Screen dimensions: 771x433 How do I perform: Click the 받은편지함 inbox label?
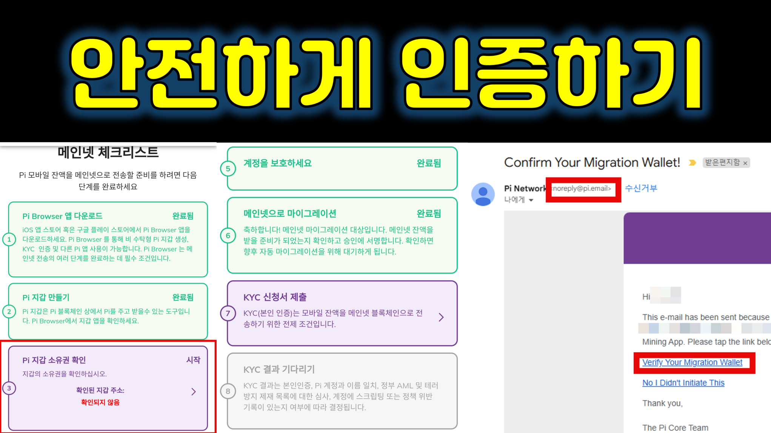click(x=722, y=162)
